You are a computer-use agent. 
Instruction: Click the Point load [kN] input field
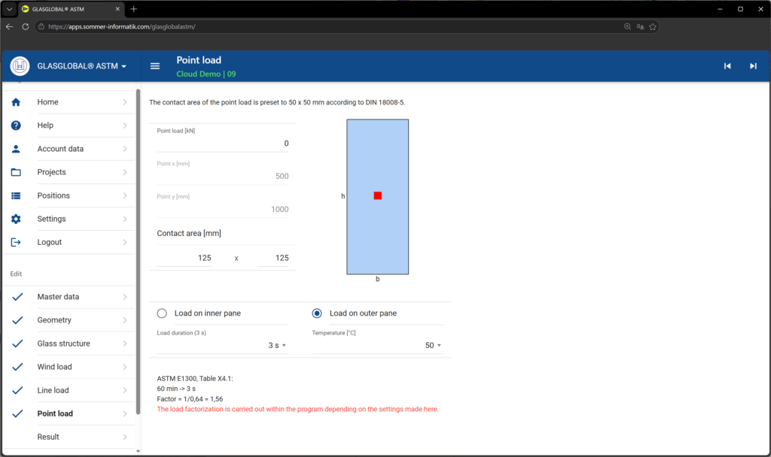pos(223,143)
